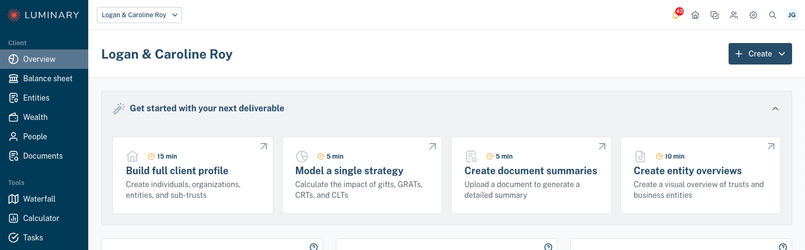805x250 pixels.
Task: Click the Logan & Caroline Roy page title
Action: (167, 54)
